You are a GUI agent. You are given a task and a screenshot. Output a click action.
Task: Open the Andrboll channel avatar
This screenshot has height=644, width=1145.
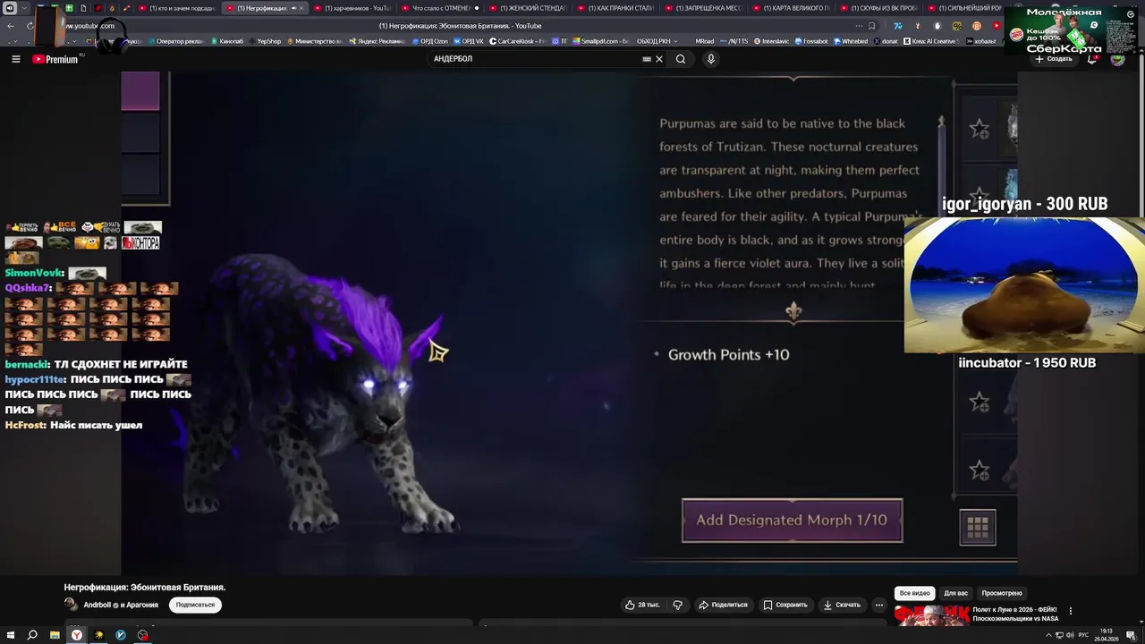pyautogui.click(x=71, y=605)
